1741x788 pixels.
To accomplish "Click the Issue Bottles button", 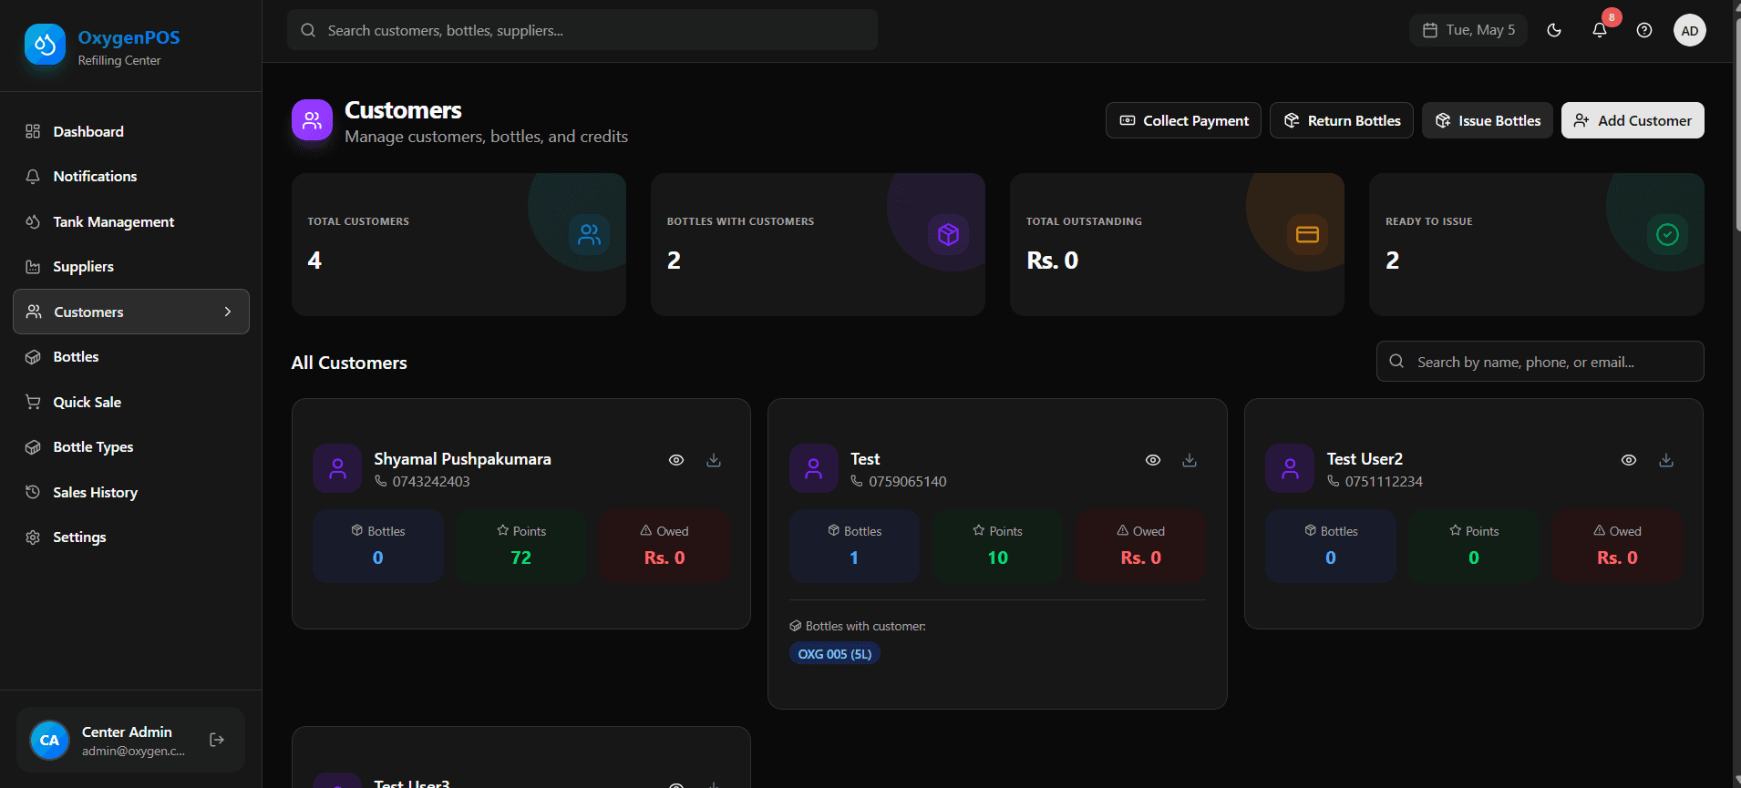I will [x=1488, y=120].
